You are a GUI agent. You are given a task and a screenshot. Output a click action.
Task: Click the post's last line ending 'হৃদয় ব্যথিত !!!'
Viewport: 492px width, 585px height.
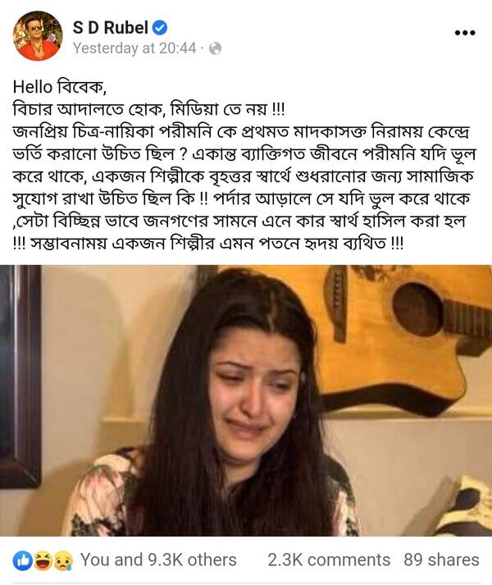207,244
